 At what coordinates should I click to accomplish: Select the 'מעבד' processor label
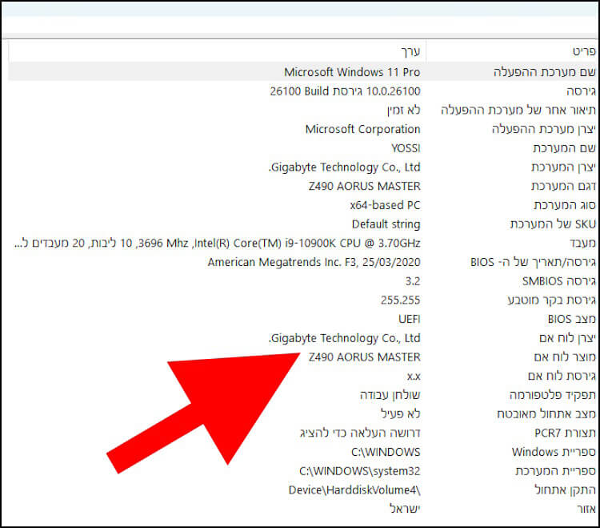[x=582, y=244]
